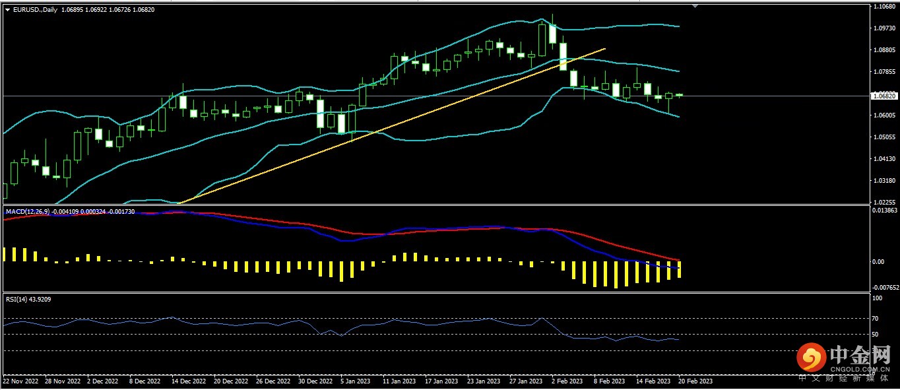Open the dropdown arrow beside EURUSD.,Daily
Screen dimensions: 900x390
tap(7, 10)
